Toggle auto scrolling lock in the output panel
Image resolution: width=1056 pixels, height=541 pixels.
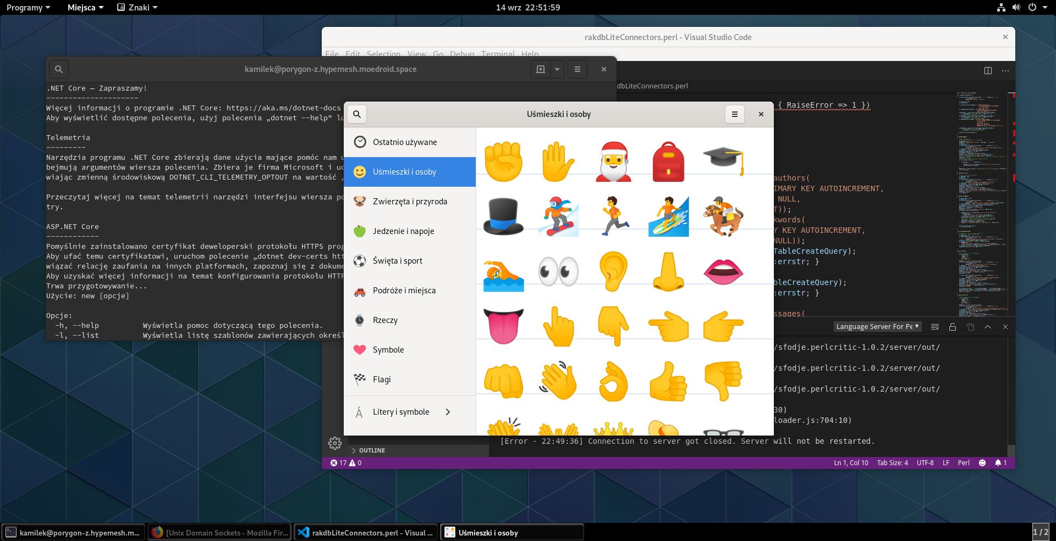pyautogui.click(x=952, y=326)
